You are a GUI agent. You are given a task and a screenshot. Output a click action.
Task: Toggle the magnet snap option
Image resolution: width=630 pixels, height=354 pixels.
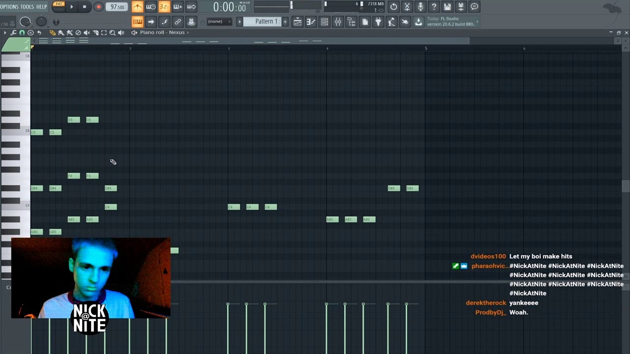[22, 32]
